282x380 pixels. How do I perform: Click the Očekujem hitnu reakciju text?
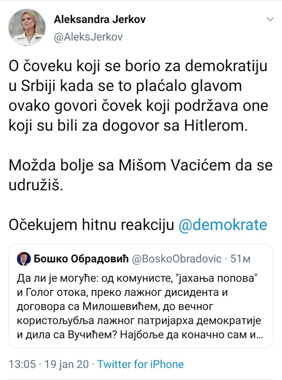[91, 225]
